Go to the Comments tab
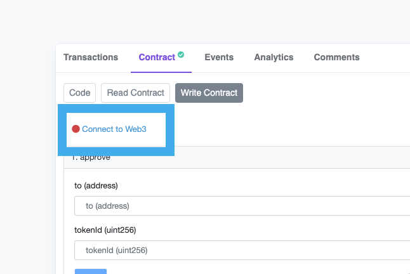 click(x=336, y=57)
